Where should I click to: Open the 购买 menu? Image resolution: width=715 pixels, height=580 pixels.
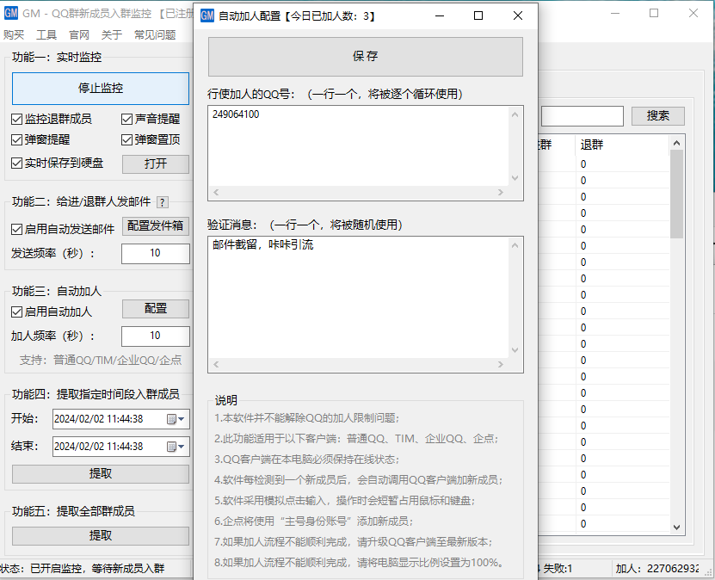[x=14, y=34]
